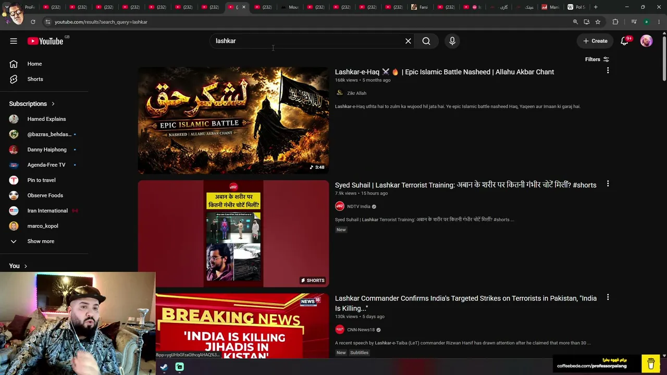Image resolution: width=667 pixels, height=375 pixels.
Task: Open the search Filters panel
Action: [597, 59]
